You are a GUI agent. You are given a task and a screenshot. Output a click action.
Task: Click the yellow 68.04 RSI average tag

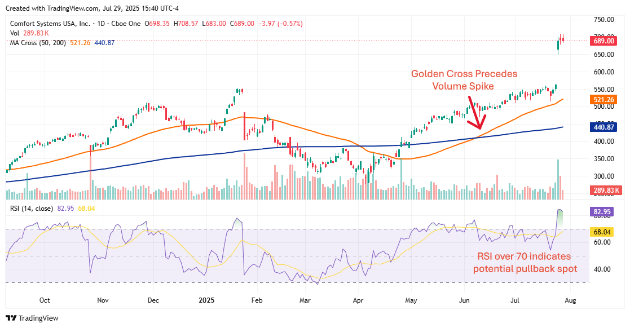click(x=601, y=232)
